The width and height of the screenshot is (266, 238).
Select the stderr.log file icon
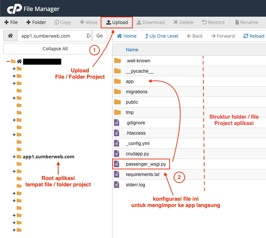[x=116, y=185]
